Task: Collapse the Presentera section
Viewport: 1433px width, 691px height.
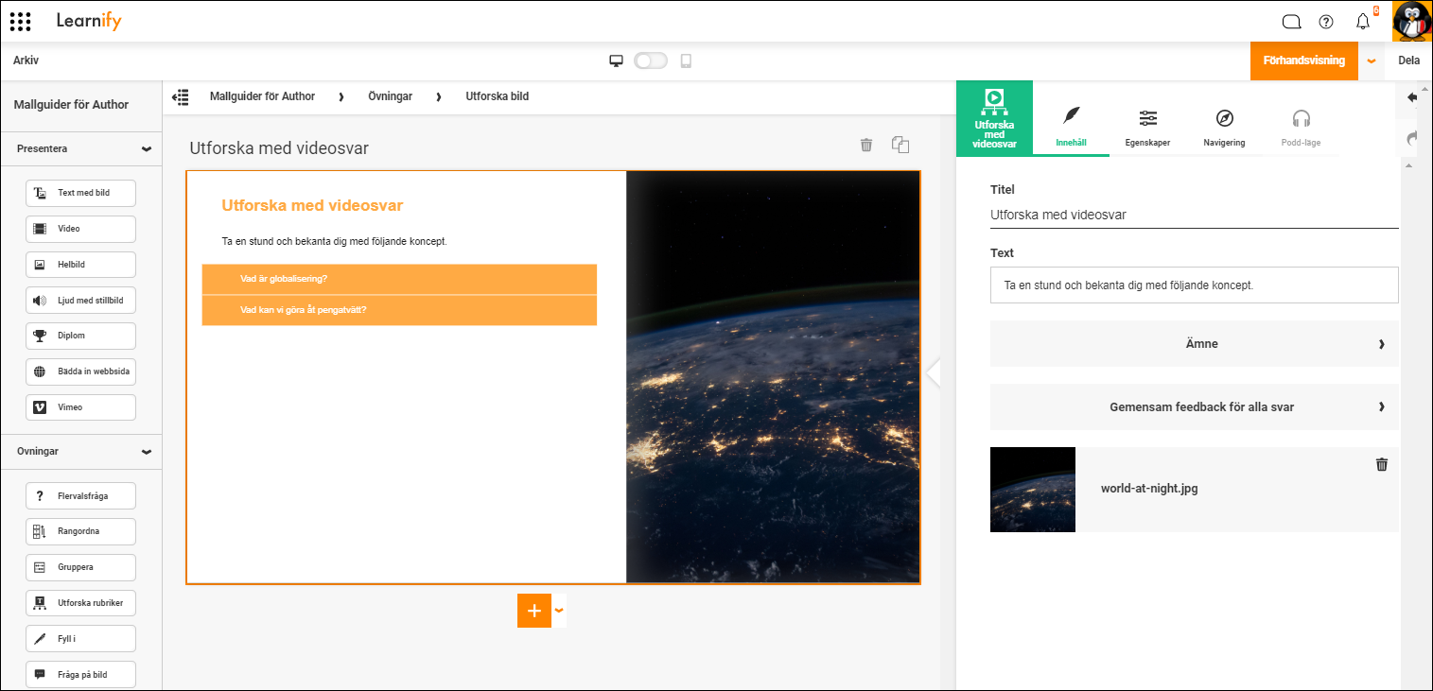Action: pyautogui.click(x=147, y=148)
